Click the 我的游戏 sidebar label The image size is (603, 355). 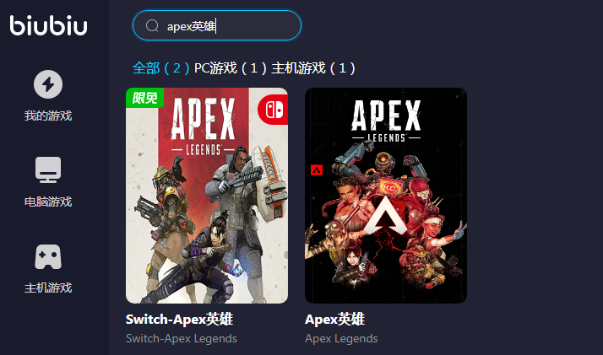point(48,116)
